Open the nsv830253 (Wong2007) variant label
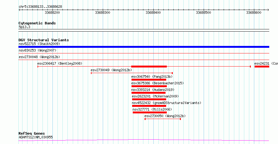The image size is (278, 144). coord(37,51)
